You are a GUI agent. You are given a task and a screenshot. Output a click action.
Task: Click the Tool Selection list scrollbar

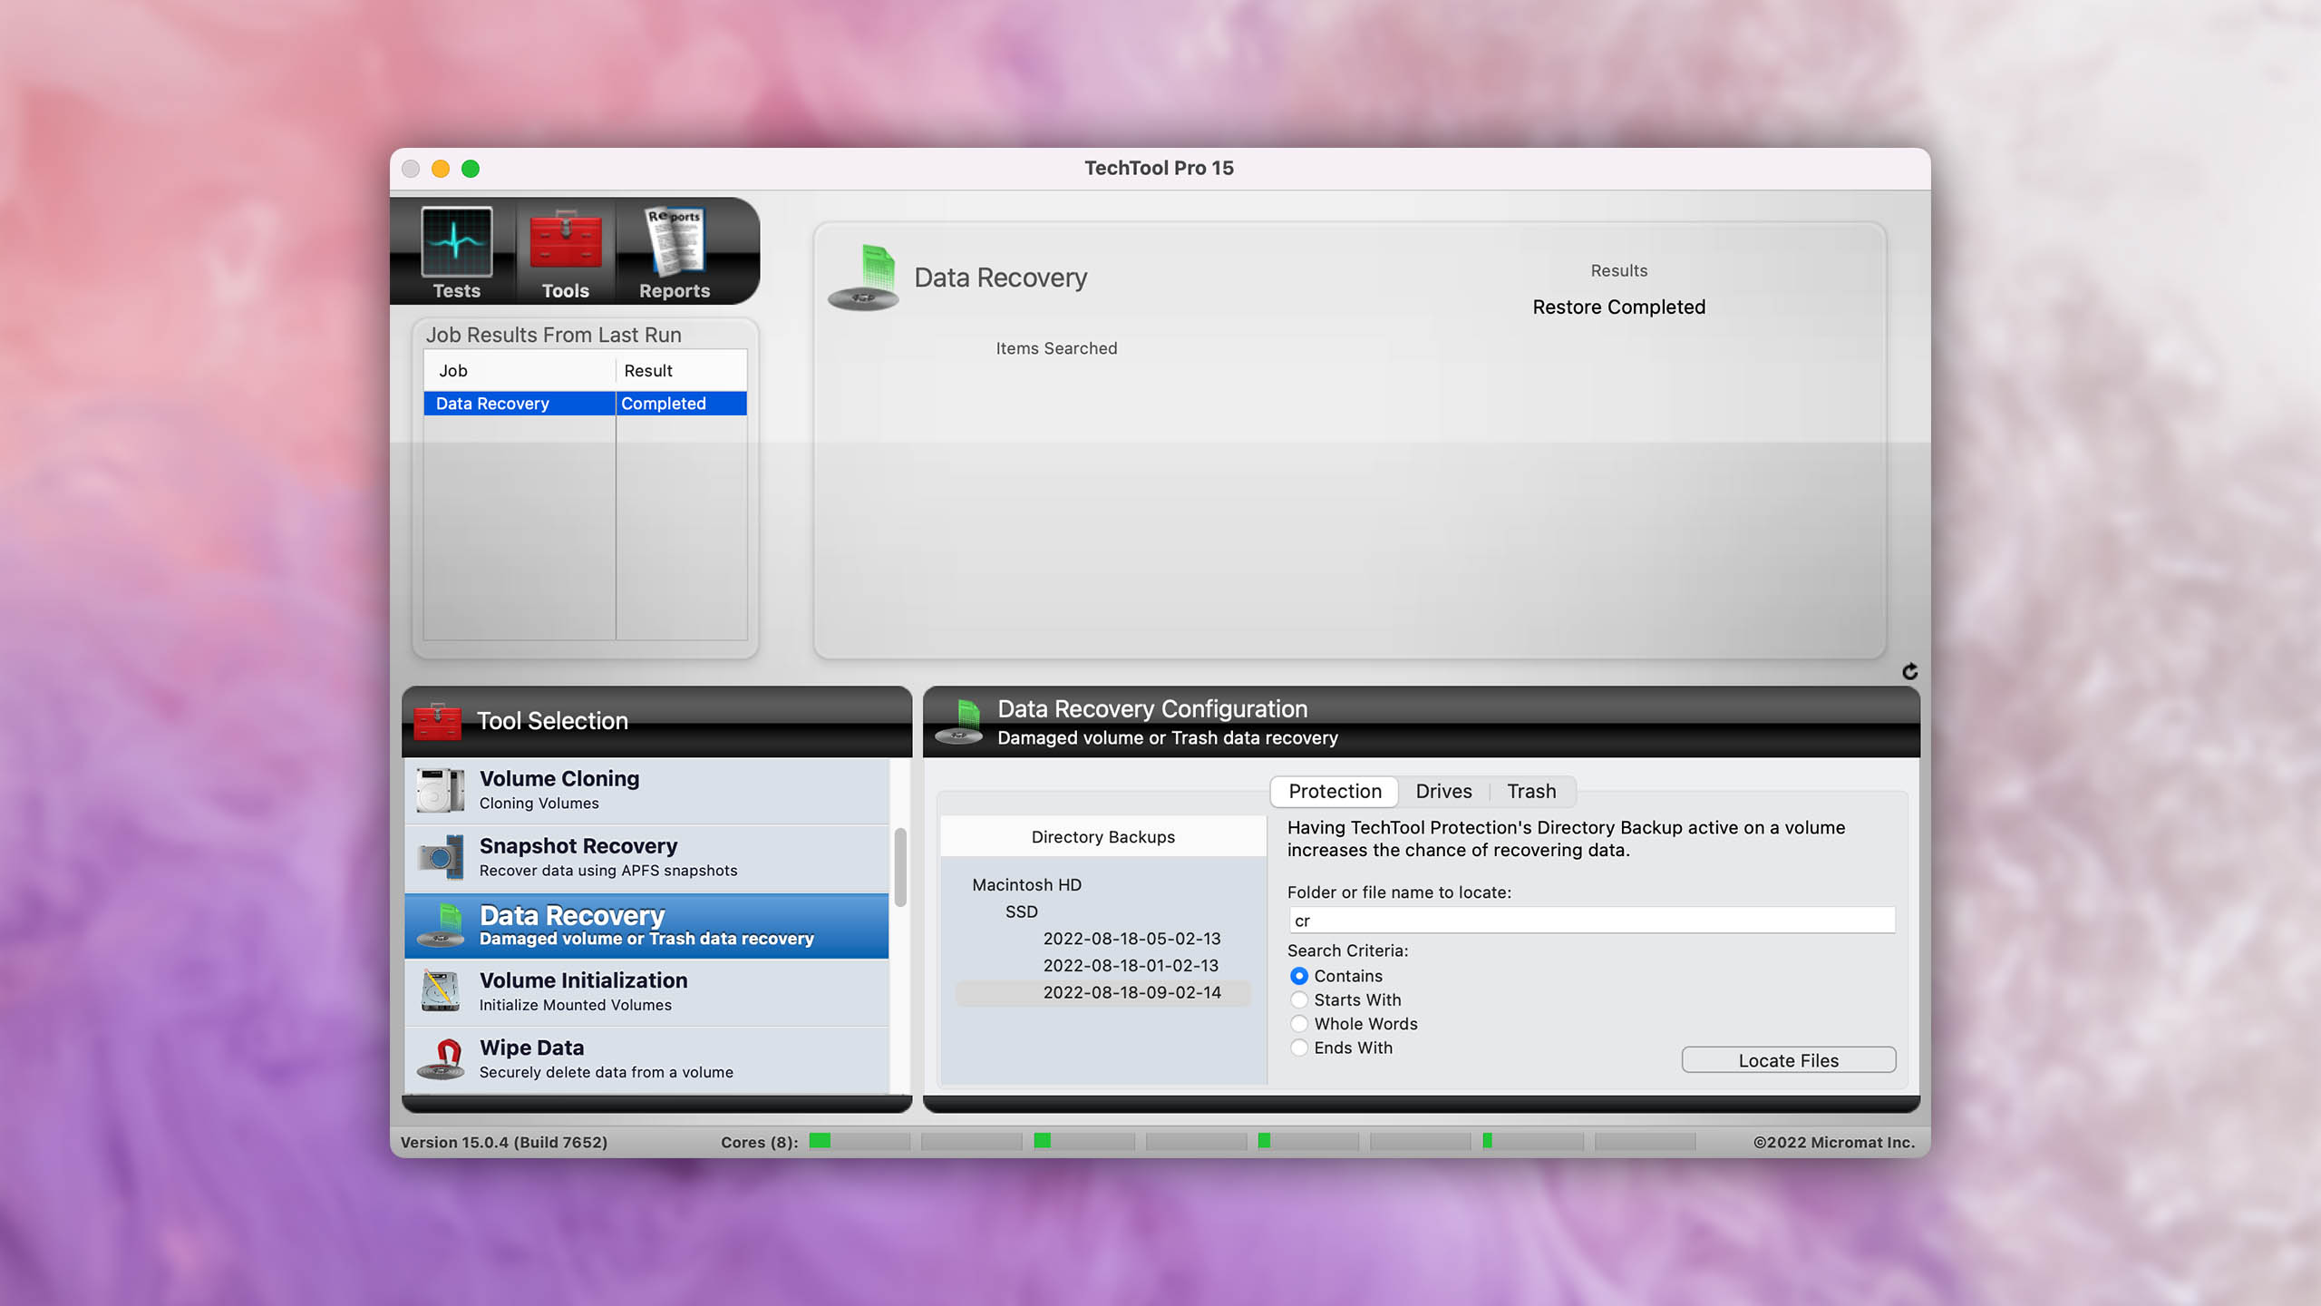900,867
